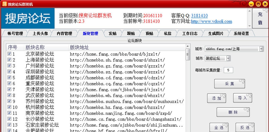Click the 版块名称 column header
The height and width of the screenshot is (132, 269).
[46, 47]
